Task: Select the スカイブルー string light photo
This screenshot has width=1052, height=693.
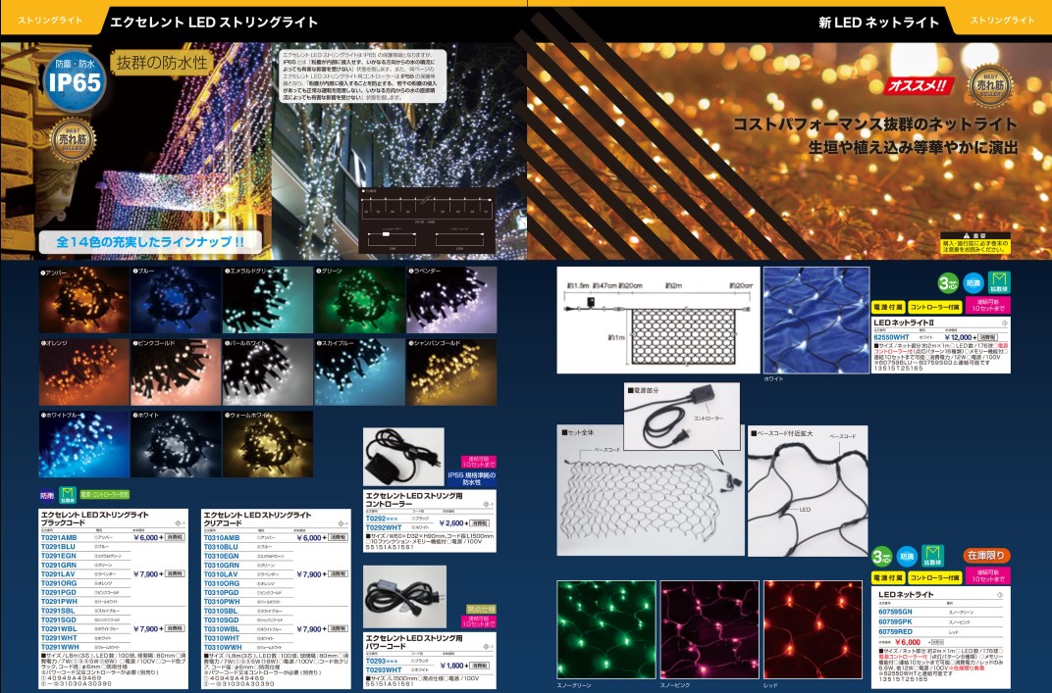Action: pos(359,371)
